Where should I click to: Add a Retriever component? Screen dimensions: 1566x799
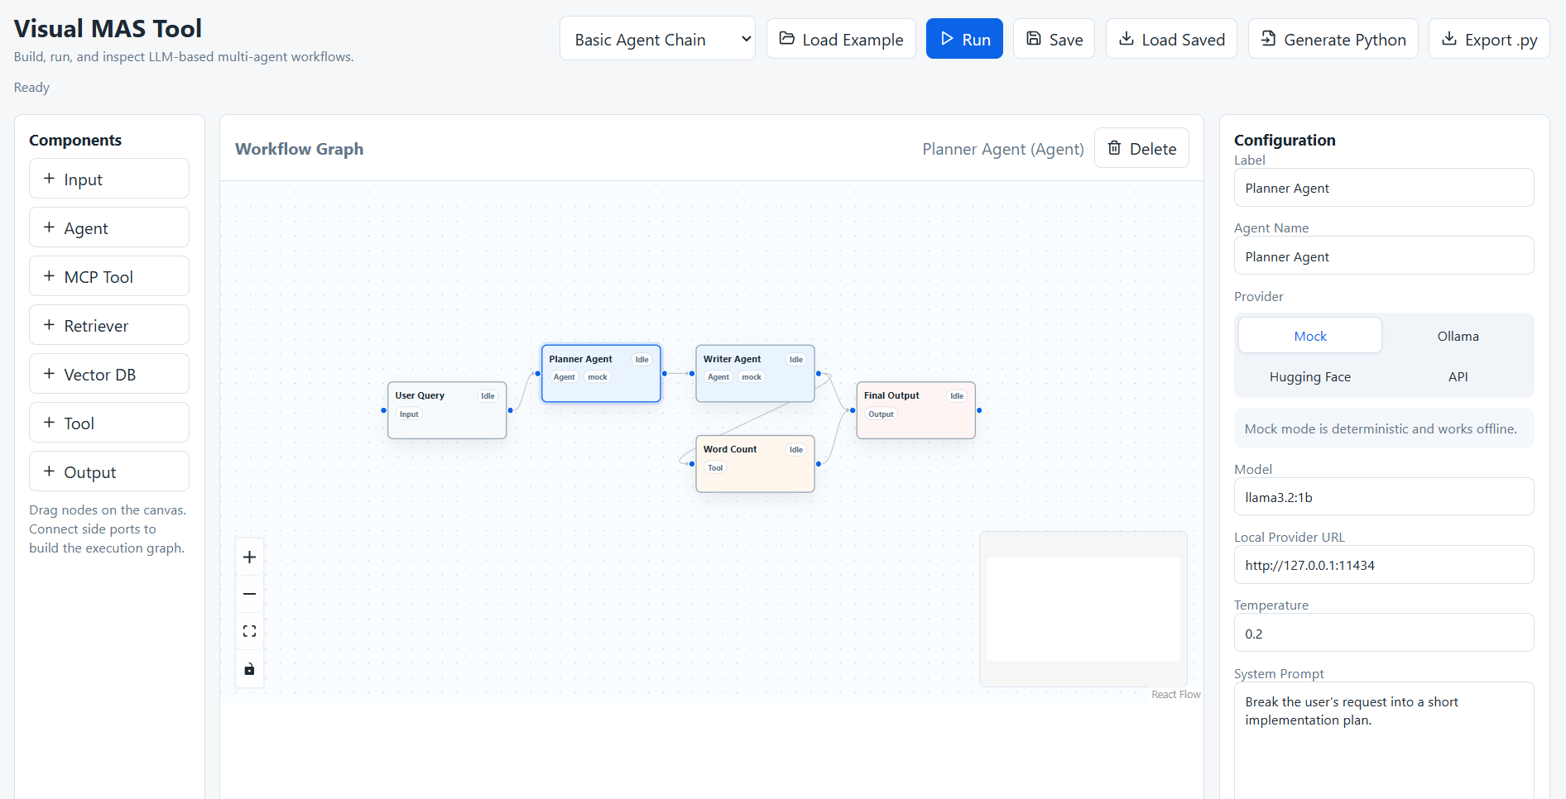point(109,325)
